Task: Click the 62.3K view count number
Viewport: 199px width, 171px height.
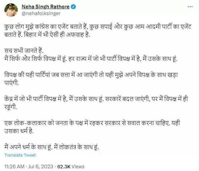Action: tap(64, 166)
